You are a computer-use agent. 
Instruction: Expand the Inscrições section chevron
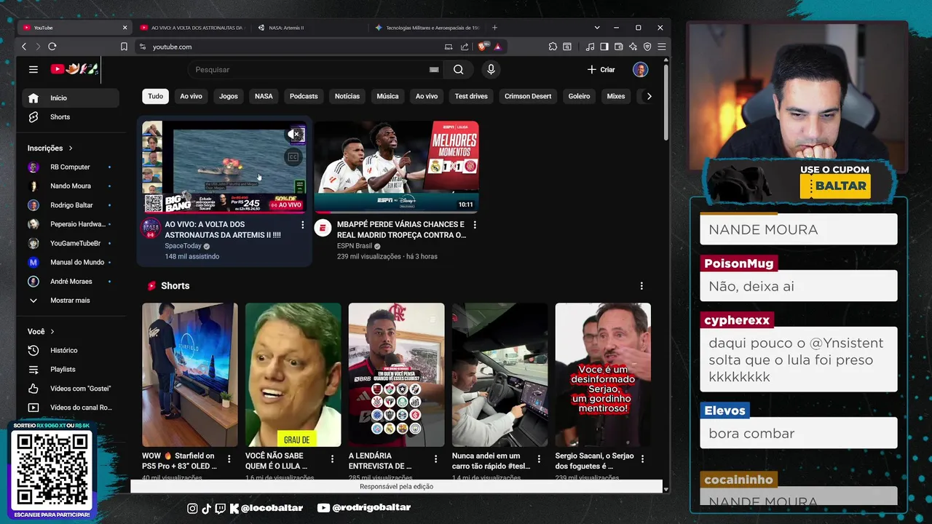pyautogui.click(x=71, y=148)
